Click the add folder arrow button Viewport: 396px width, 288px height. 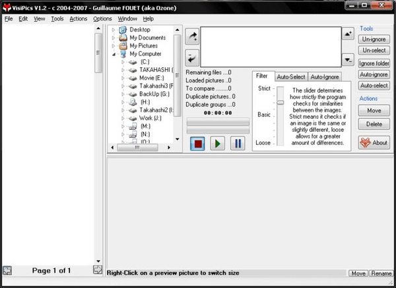[x=192, y=36]
